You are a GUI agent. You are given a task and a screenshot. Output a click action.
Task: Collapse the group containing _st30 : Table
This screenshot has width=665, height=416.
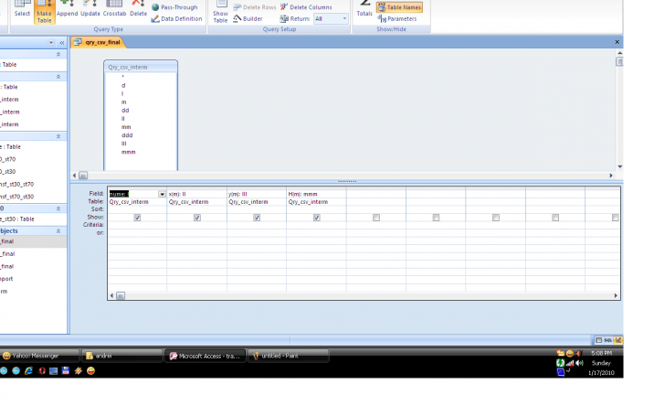pyautogui.click(x=58, y=208)
